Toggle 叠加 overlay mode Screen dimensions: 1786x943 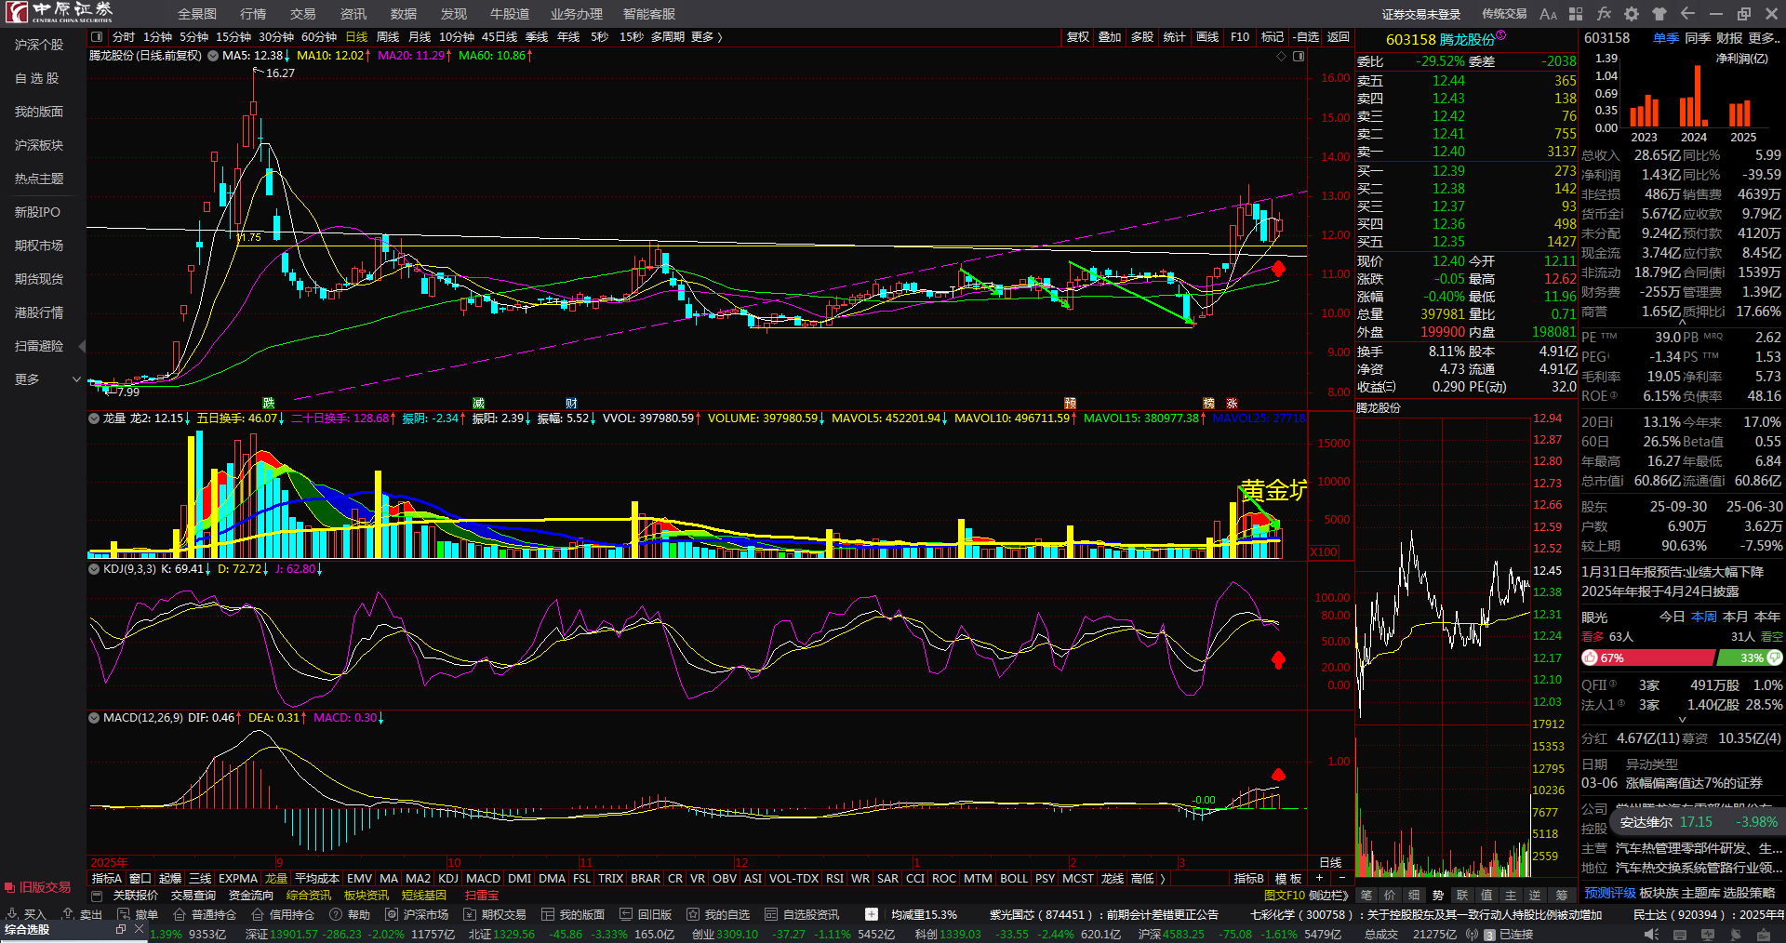(1110, 37)
